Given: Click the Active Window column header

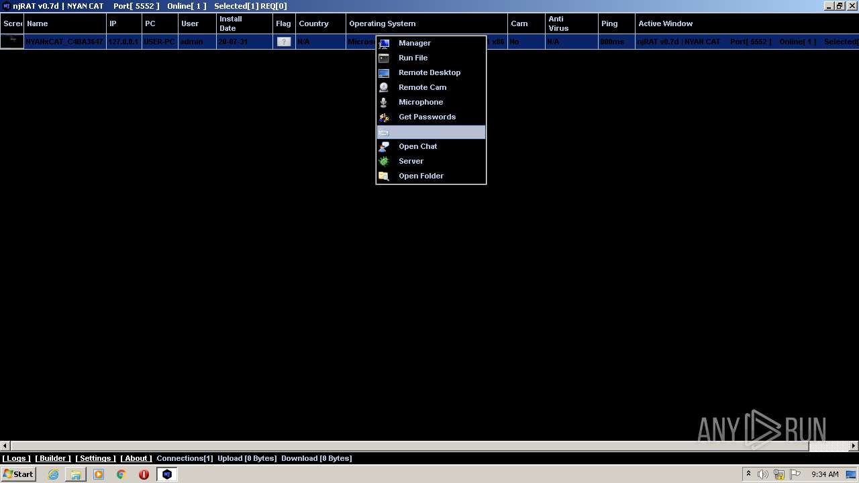Looking at the screenshot, I should pos(747,23).
